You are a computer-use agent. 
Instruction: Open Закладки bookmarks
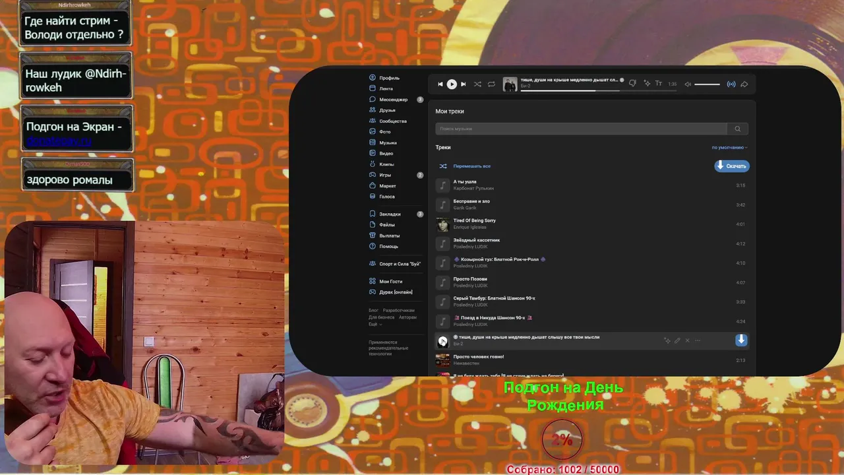click(385, 214)
